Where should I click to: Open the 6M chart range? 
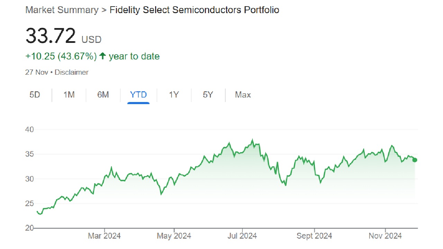[103, 95]
